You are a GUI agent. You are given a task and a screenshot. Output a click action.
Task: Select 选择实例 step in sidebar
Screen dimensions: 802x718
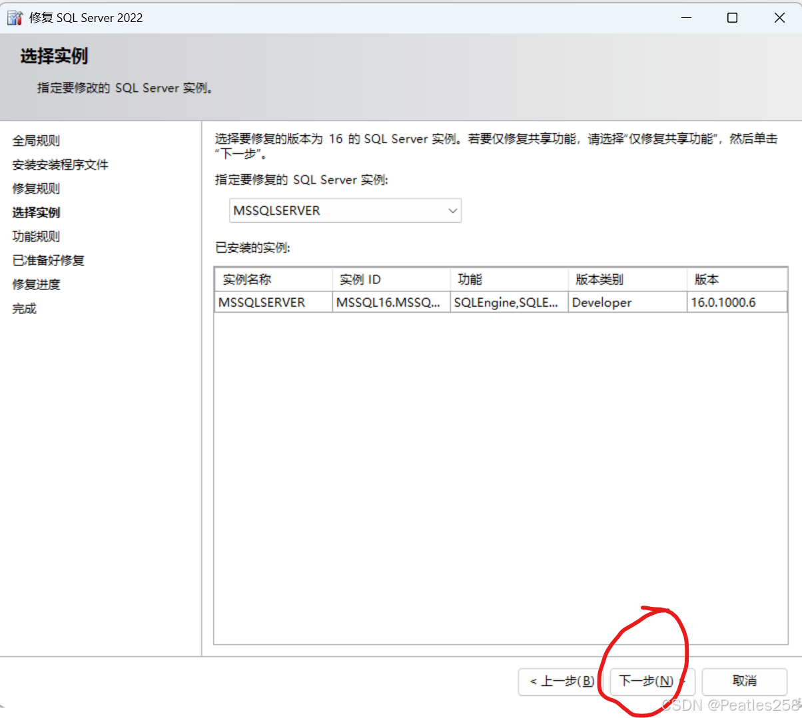pos(36,212)
